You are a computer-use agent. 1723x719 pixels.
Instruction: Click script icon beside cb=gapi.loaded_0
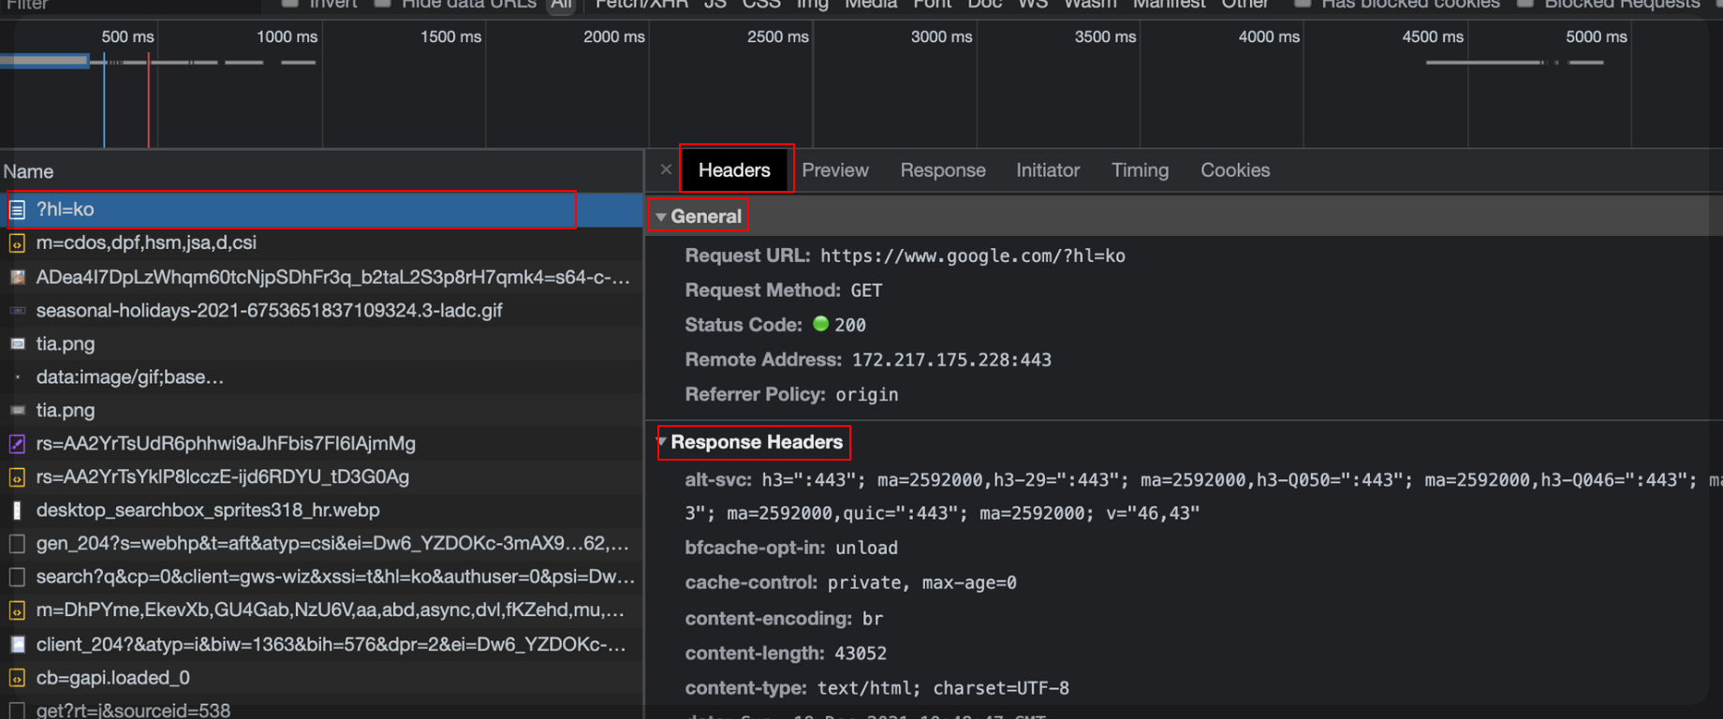coord(17,679)
